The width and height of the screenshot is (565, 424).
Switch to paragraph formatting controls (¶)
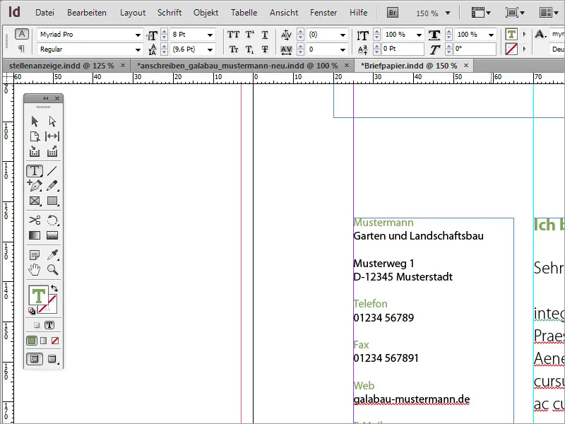tap(22, 49)
